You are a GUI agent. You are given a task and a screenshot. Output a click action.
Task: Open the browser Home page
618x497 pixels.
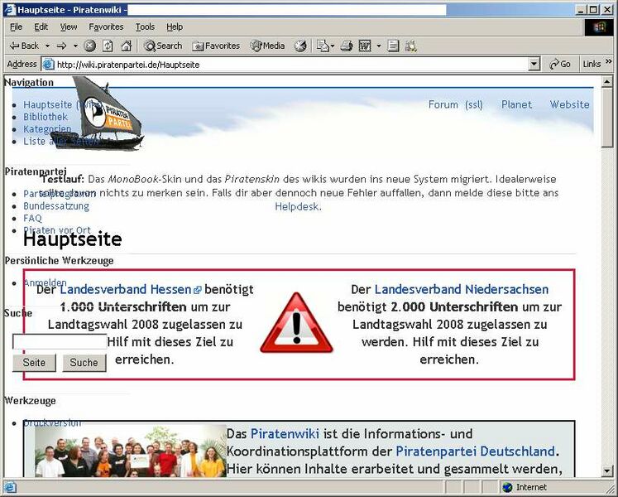point(126,46)
